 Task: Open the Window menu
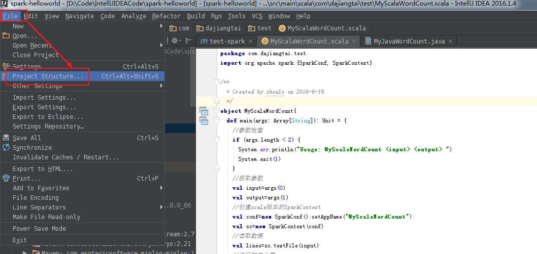(x=279, y=16)
